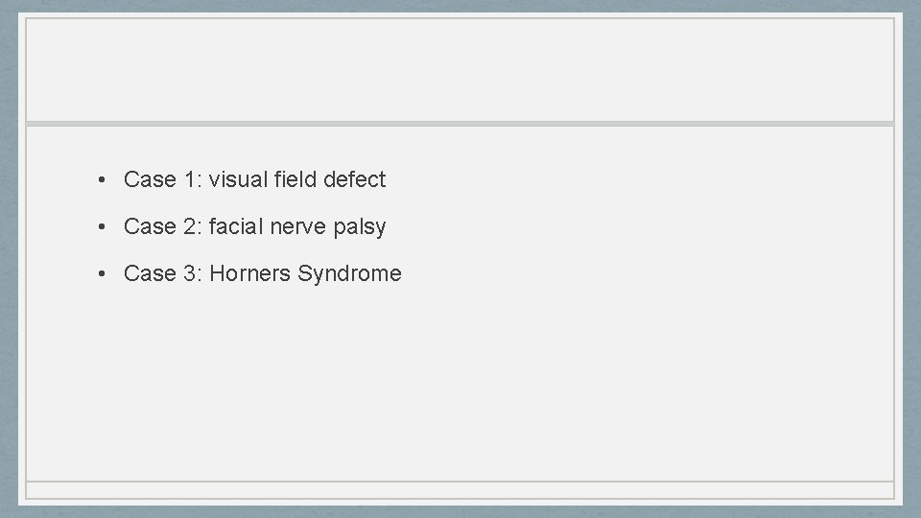Click the word "Horners"

[x=249, y=273]
